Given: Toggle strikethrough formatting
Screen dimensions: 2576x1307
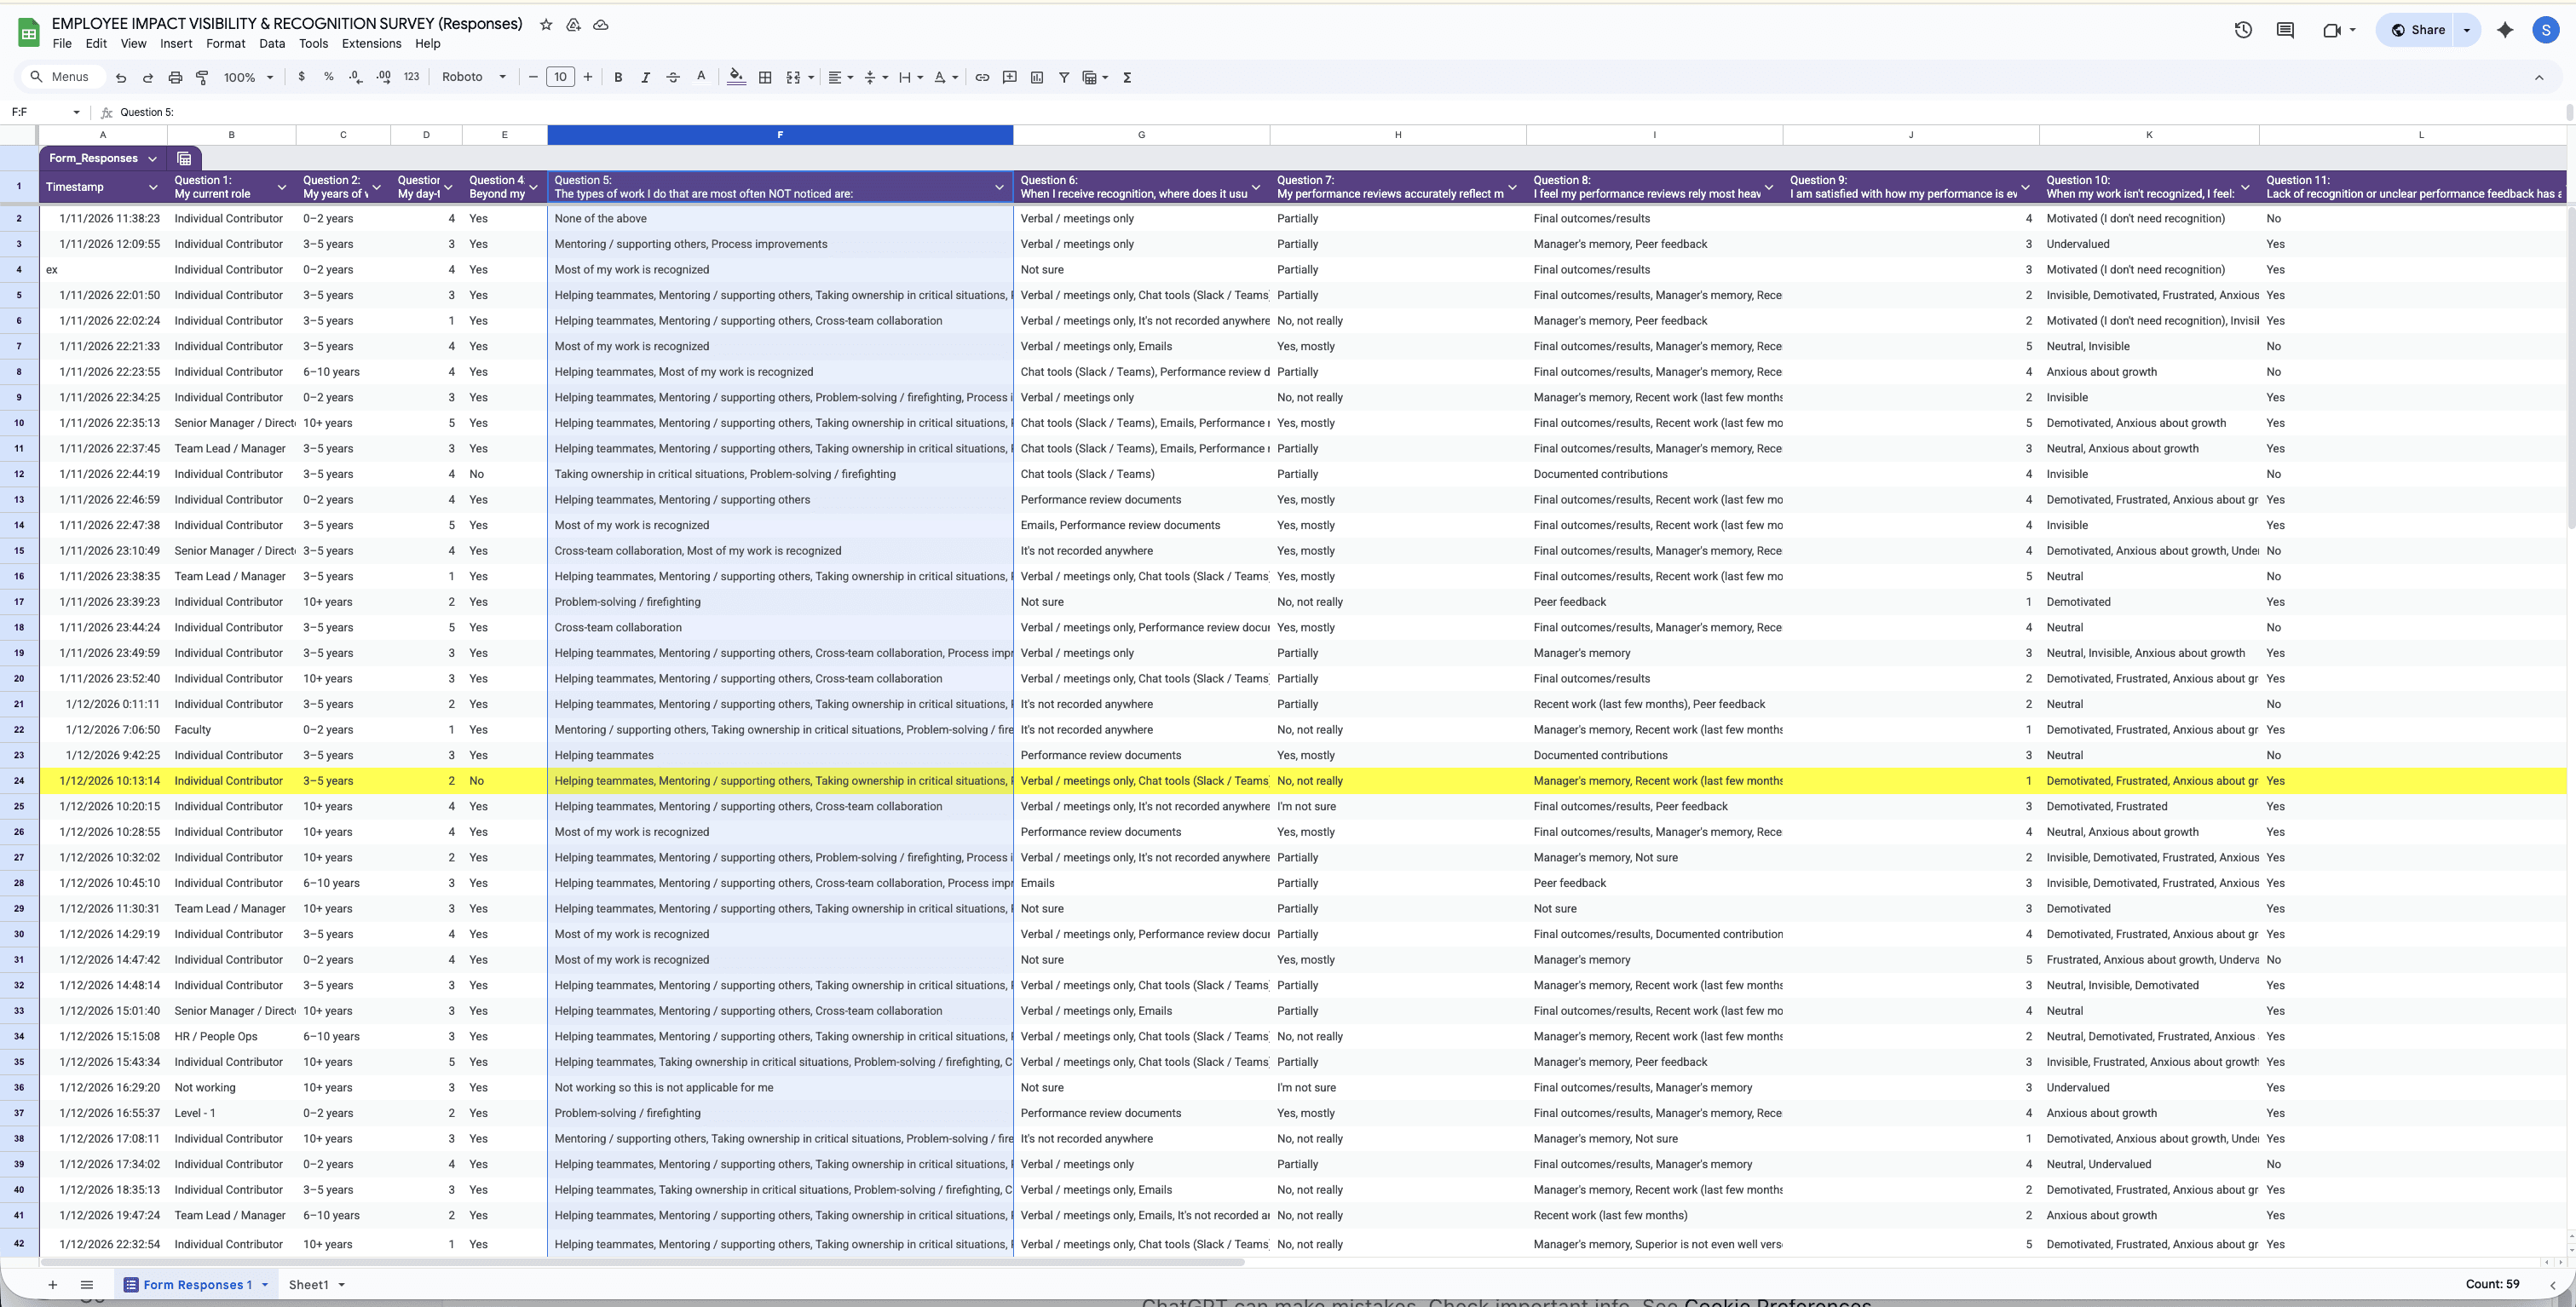Looking at the screenshot, I should click(x=673, y=77).
